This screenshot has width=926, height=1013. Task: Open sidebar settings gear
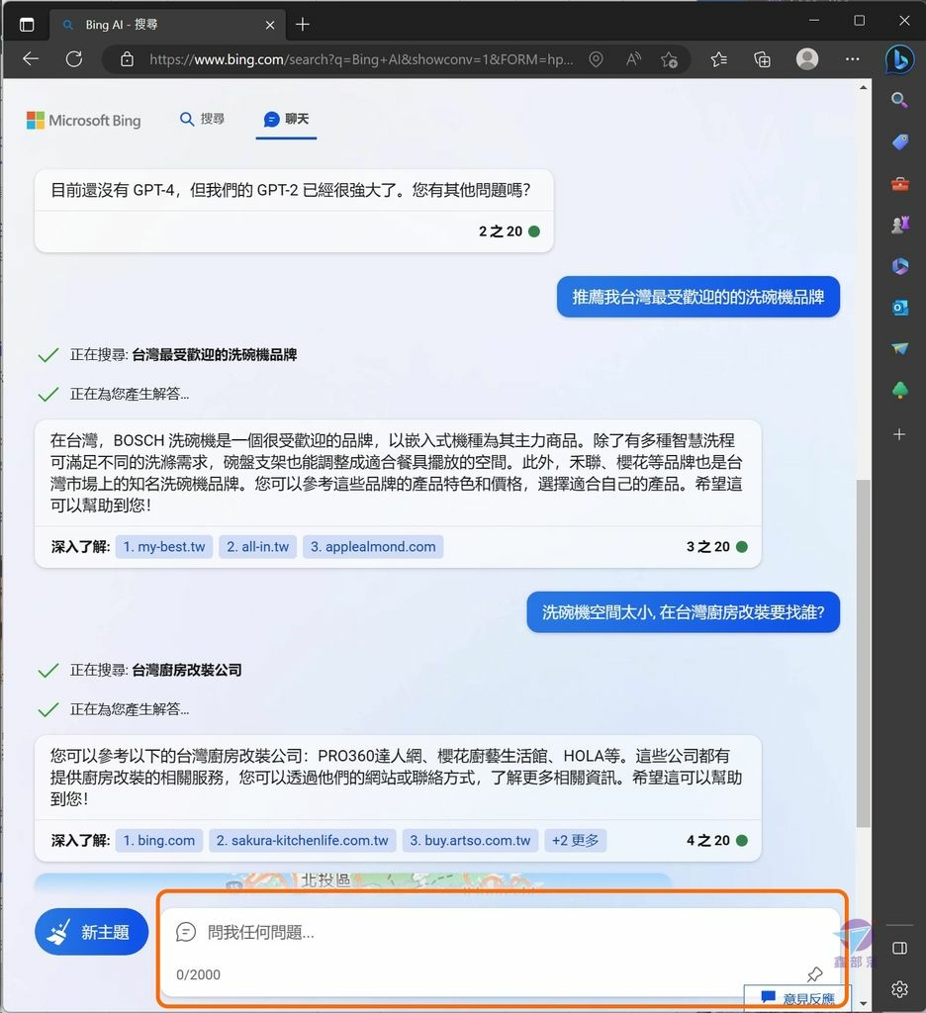coord(899,988)
